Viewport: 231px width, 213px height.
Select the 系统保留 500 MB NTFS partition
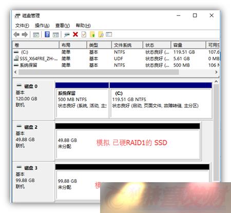pyautogui.click(x=82, y=101)
